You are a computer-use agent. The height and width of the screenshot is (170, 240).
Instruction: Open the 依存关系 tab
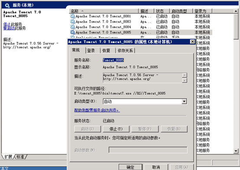click(x=125, y=51)
